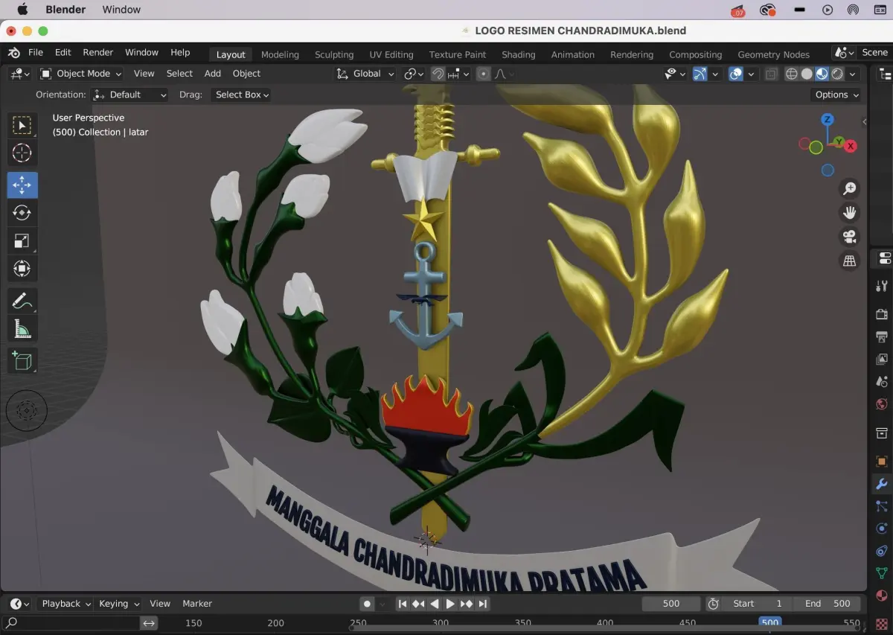The image size is (893, 635).
Task: Open the Render menu
Action: pos(98,53)
